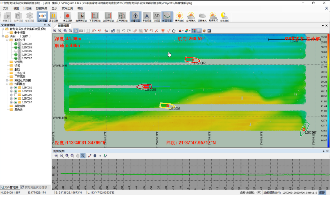This screenshot has height=197, width=330.
Task: Open the 数据采集 menu
Action: (x=42, y=8)
